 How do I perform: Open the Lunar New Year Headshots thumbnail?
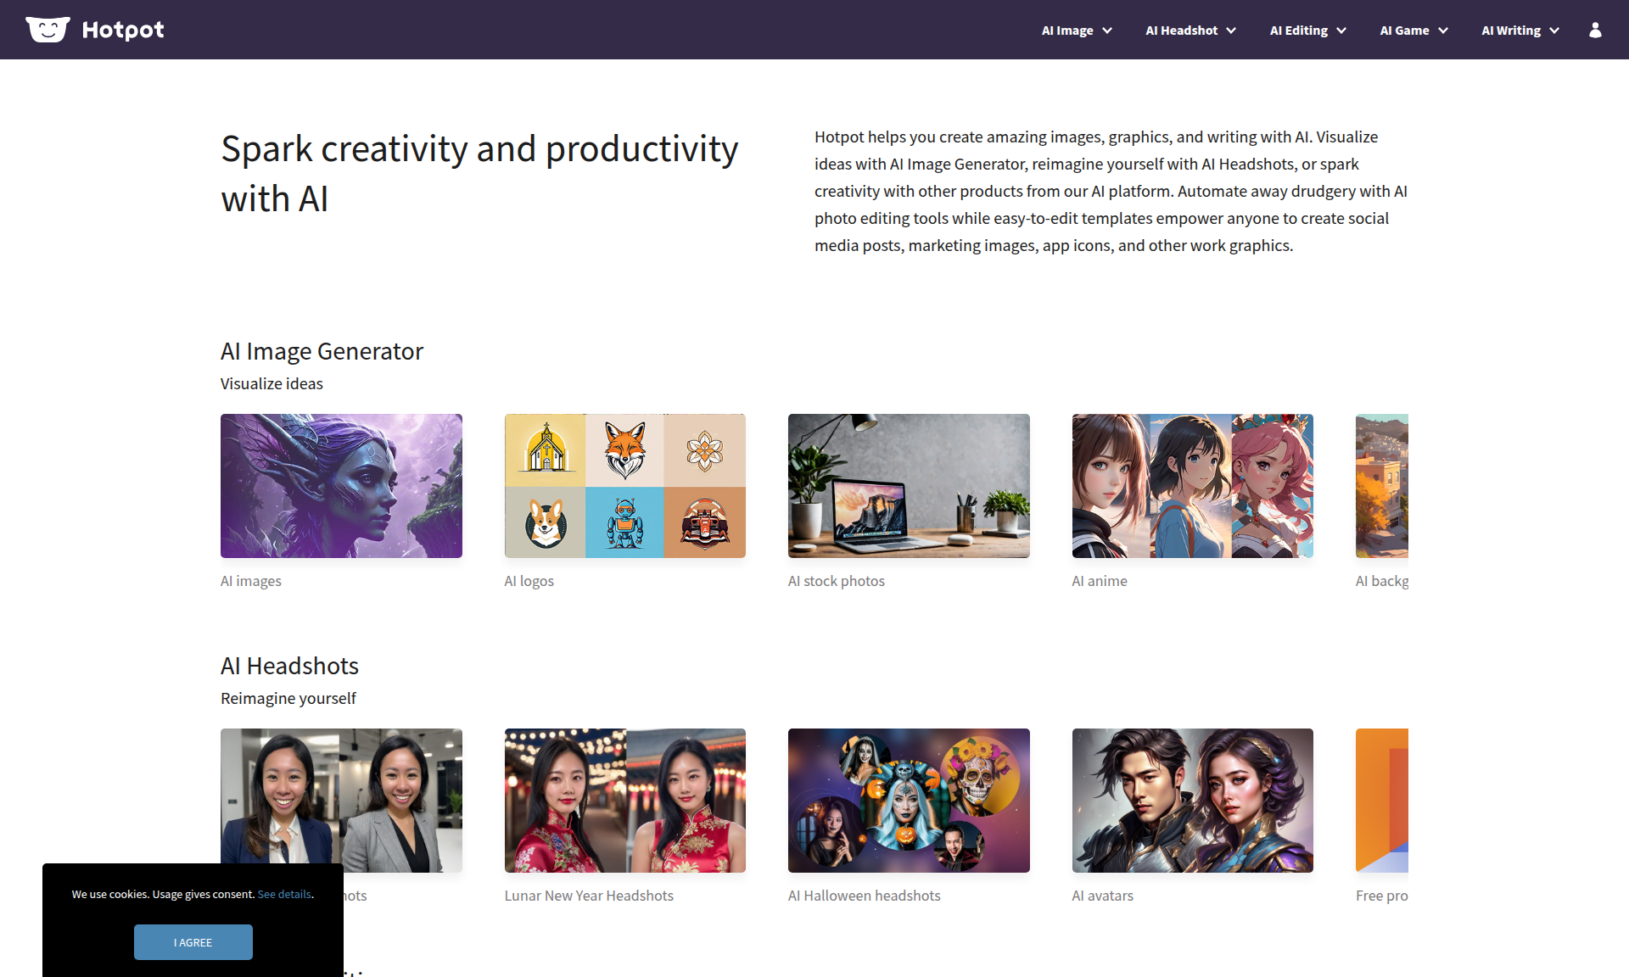[624, 801]
